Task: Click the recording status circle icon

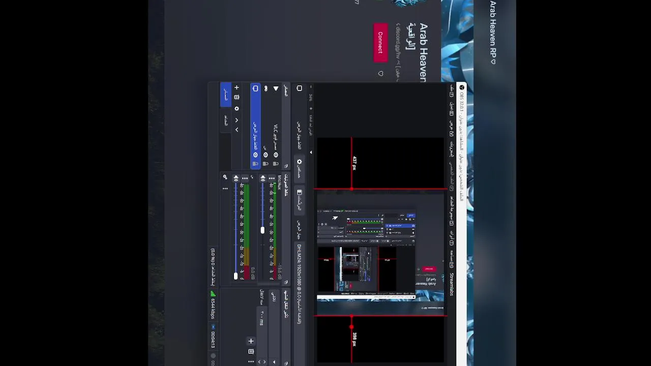Action: point(213,355)
